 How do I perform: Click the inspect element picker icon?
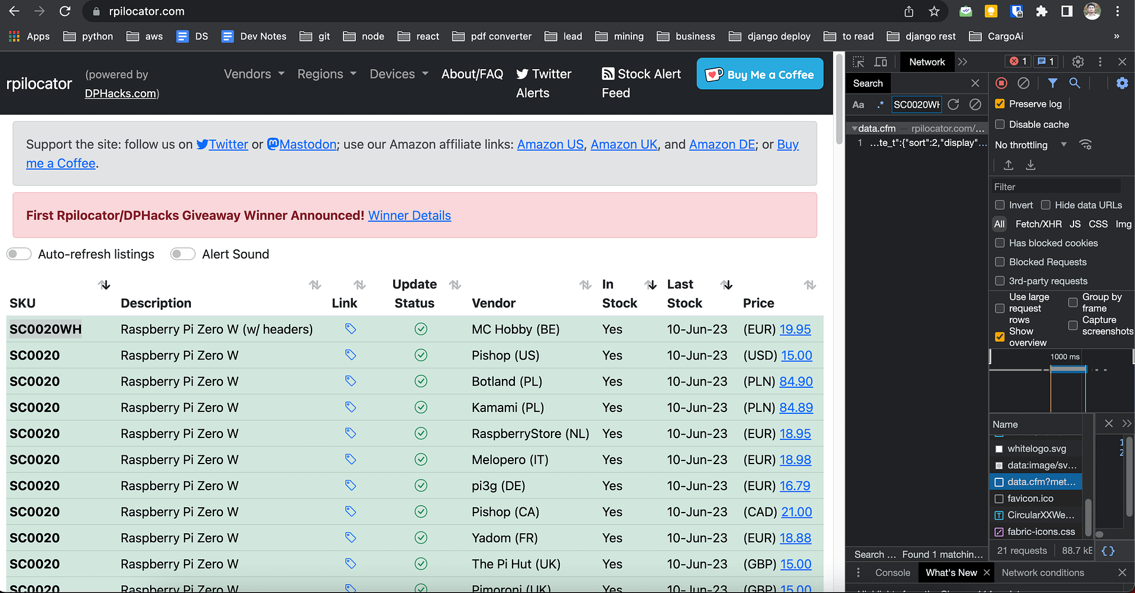click(x=858, y=62)
